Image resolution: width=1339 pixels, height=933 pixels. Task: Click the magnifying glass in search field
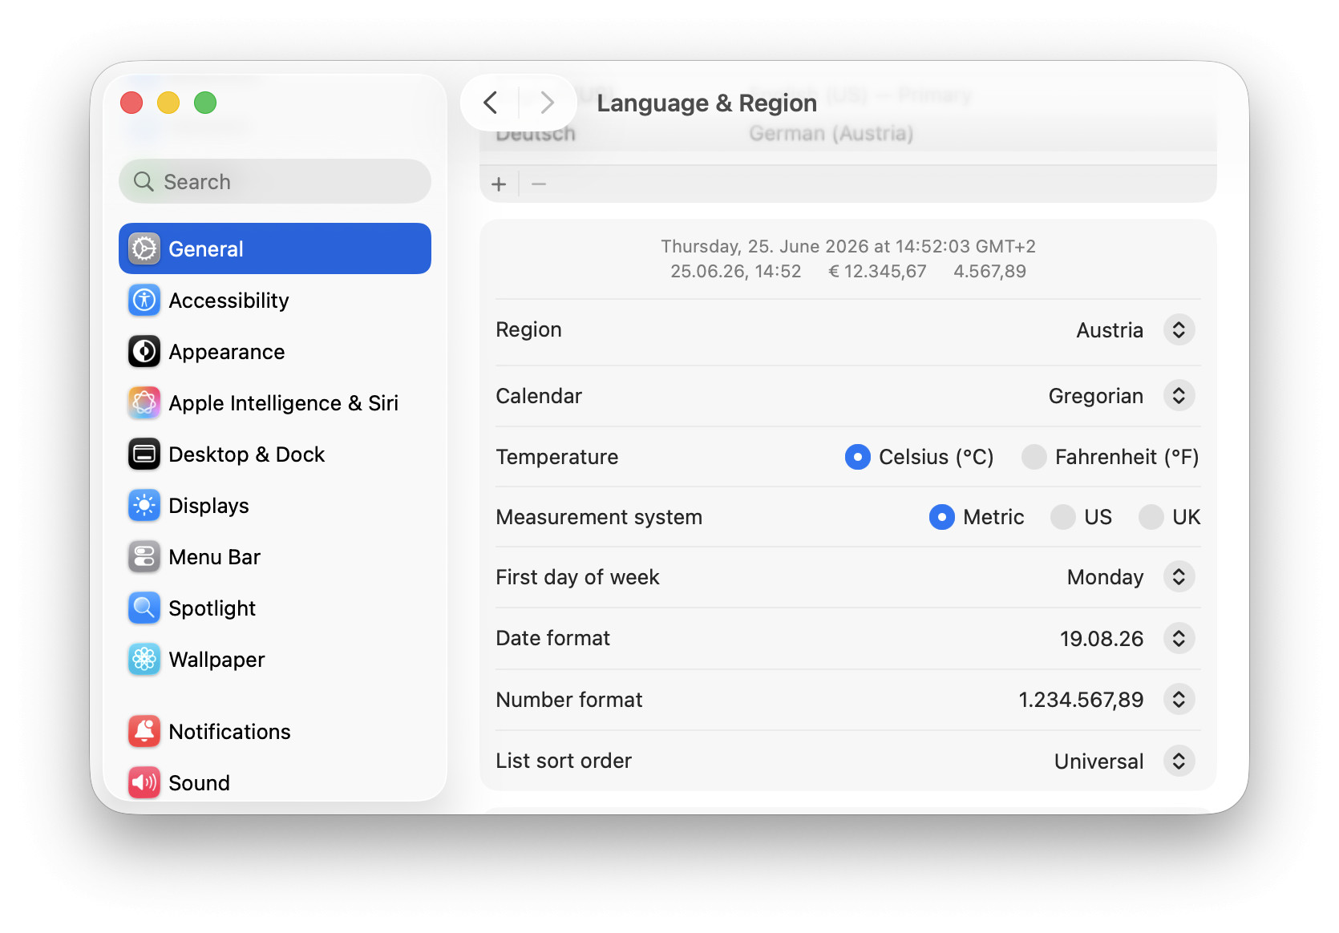click(x=144, y=182)
